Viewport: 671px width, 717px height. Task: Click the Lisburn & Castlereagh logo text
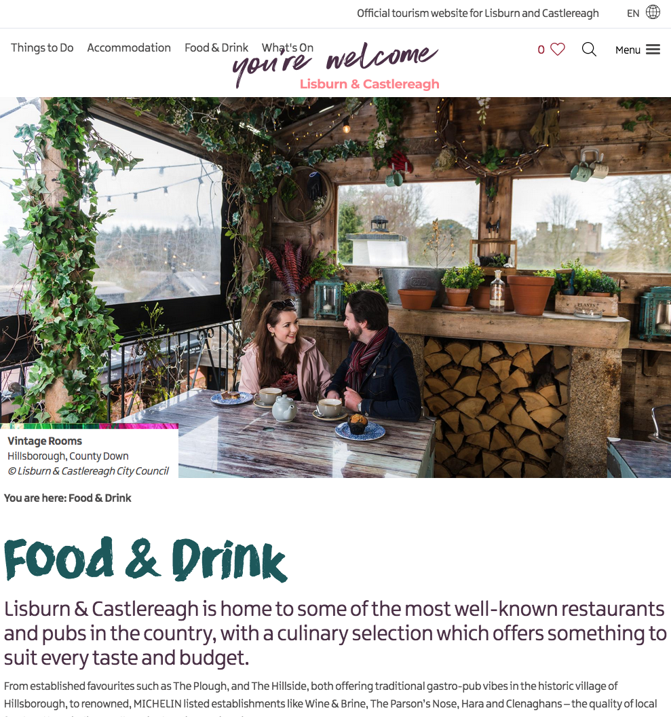(369, 84)
